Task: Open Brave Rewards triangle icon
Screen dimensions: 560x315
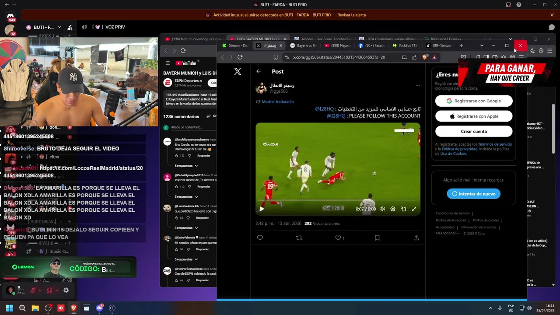Action: point(434,57)
